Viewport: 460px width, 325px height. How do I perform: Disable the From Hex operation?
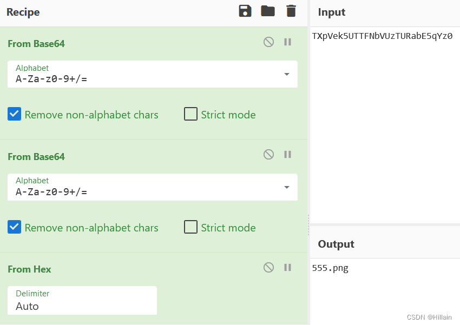click(268, 267)
